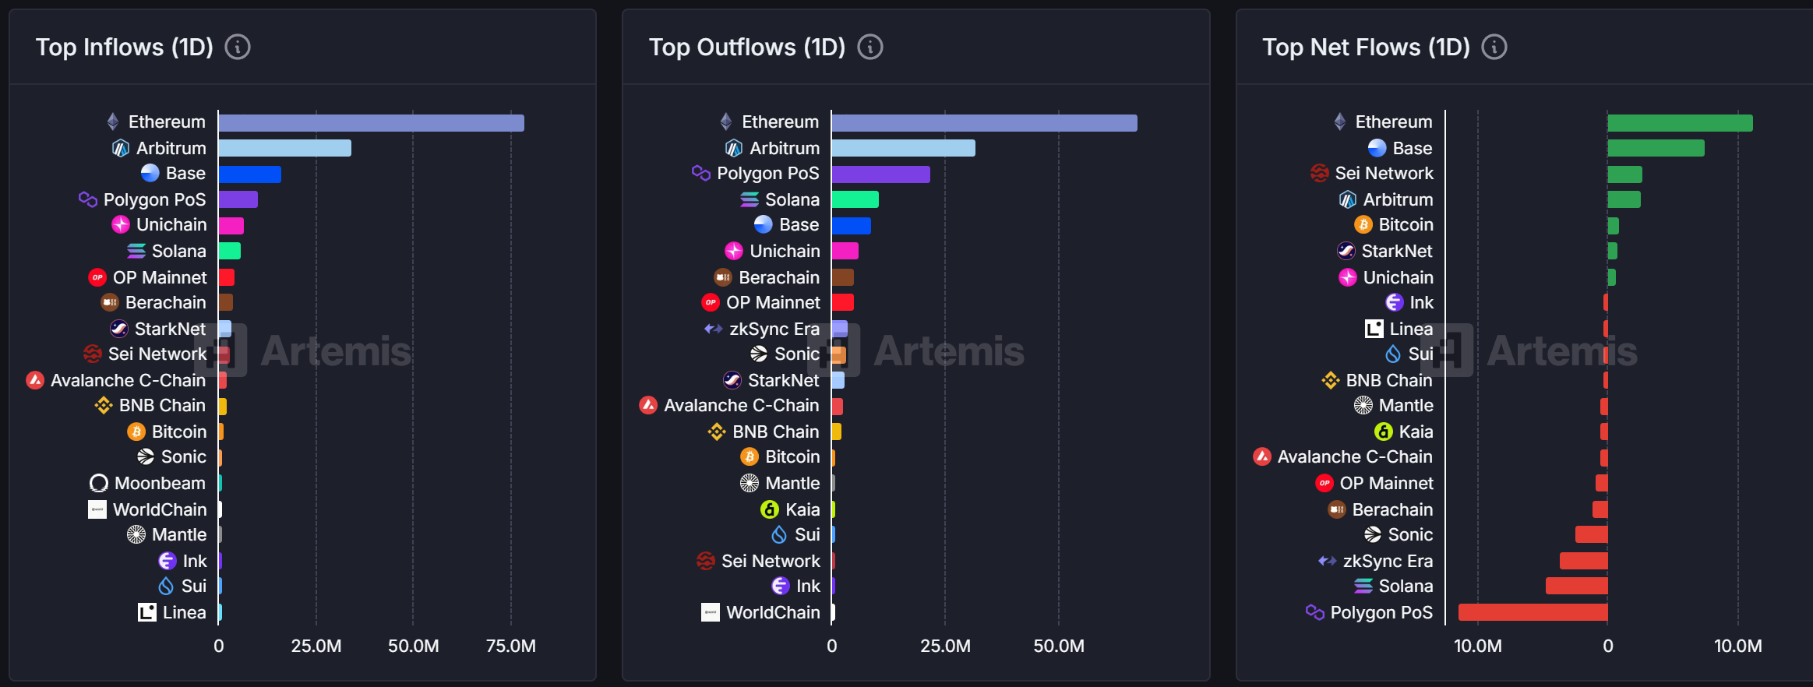Click the OP Mainnet label in Top Net Flows
The image size is (1813, 687).
1387,483
